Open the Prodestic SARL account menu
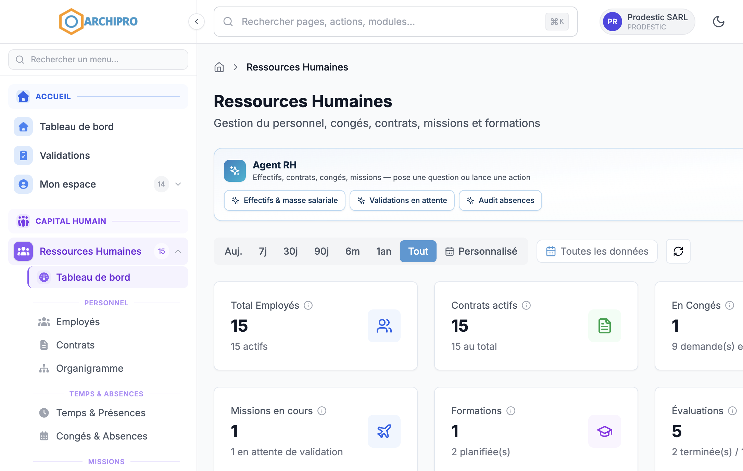Viewport: 743px width, 471px height. pos(647,22)
